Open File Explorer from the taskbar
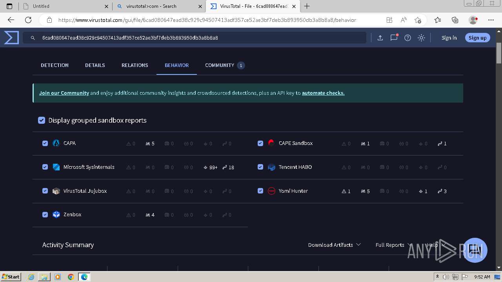This screenshot has width=502, height=282. (x=44, y=277)
